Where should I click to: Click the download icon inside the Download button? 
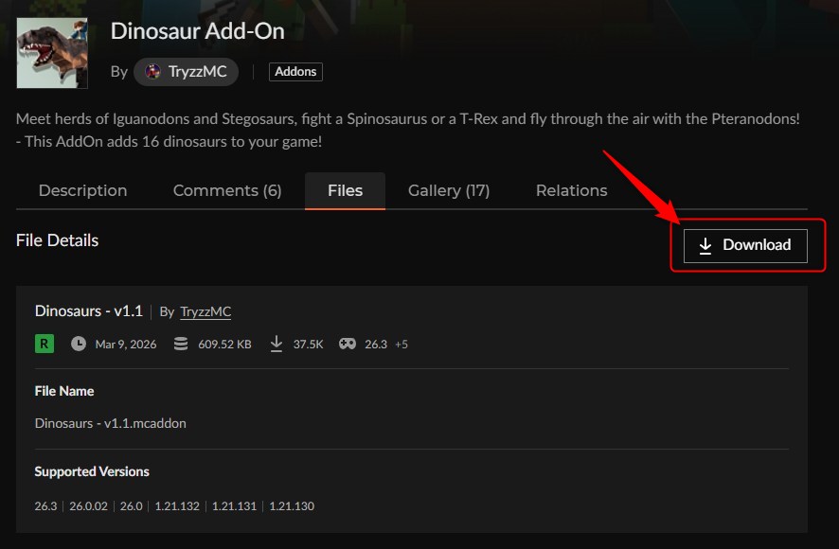pos(705,245)
